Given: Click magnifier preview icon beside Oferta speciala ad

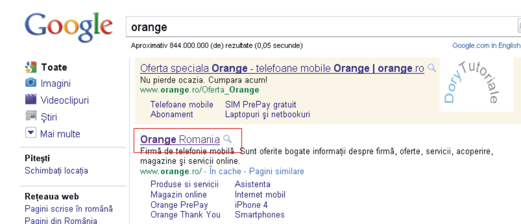Looking at the screenshot, I should 431,68.
